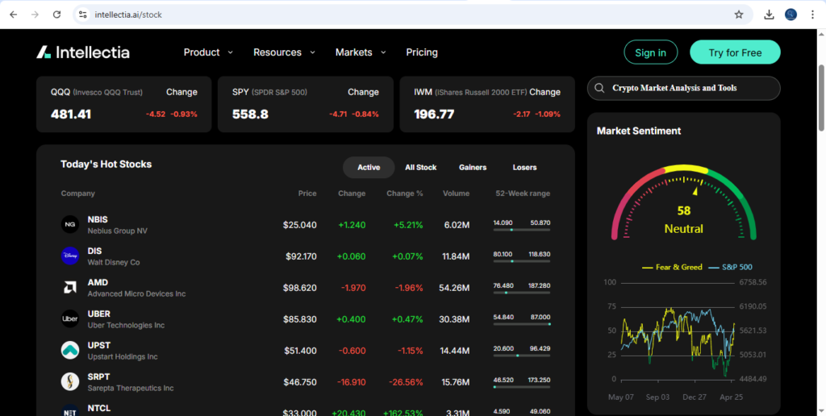Image resolution: width=826 pixels, height=416 pixels.
Task: Expand the Product menu
Action: pos(208,52)
